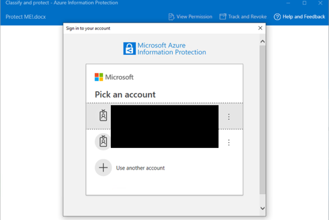The width and height of the screenshot is (329, 220).
Task: Maximize the Classify and protect window
Action: [x=304, y=3]
